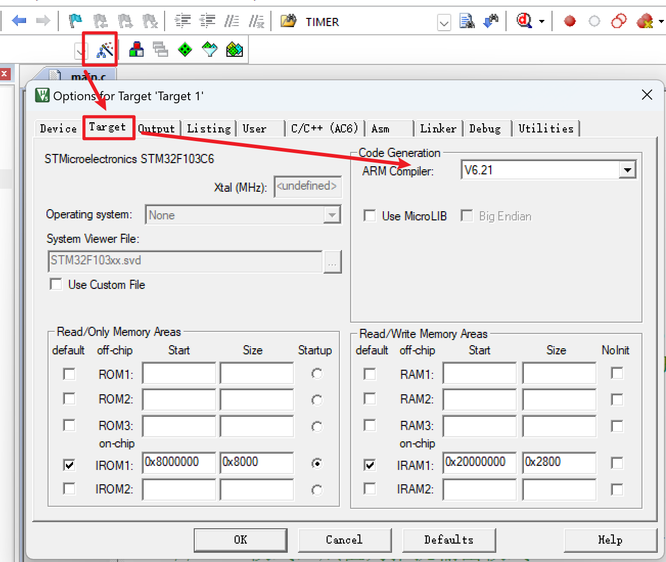
Task: Click the System Viewer File browse '...' button
Action: pyautogui.click(x=333, y=262)
